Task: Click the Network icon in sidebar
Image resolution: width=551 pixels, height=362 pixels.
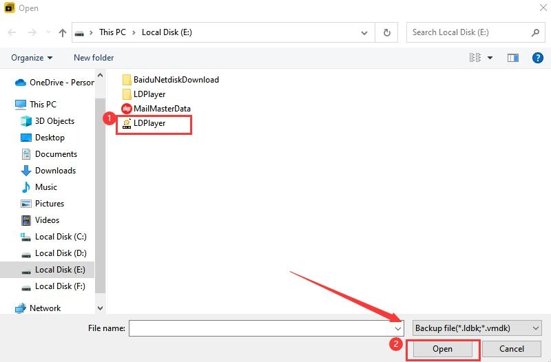Action: pyautogui.click(x=21, y=308)
